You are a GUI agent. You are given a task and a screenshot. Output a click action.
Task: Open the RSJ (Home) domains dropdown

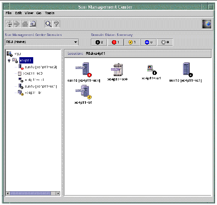[42, 42]
